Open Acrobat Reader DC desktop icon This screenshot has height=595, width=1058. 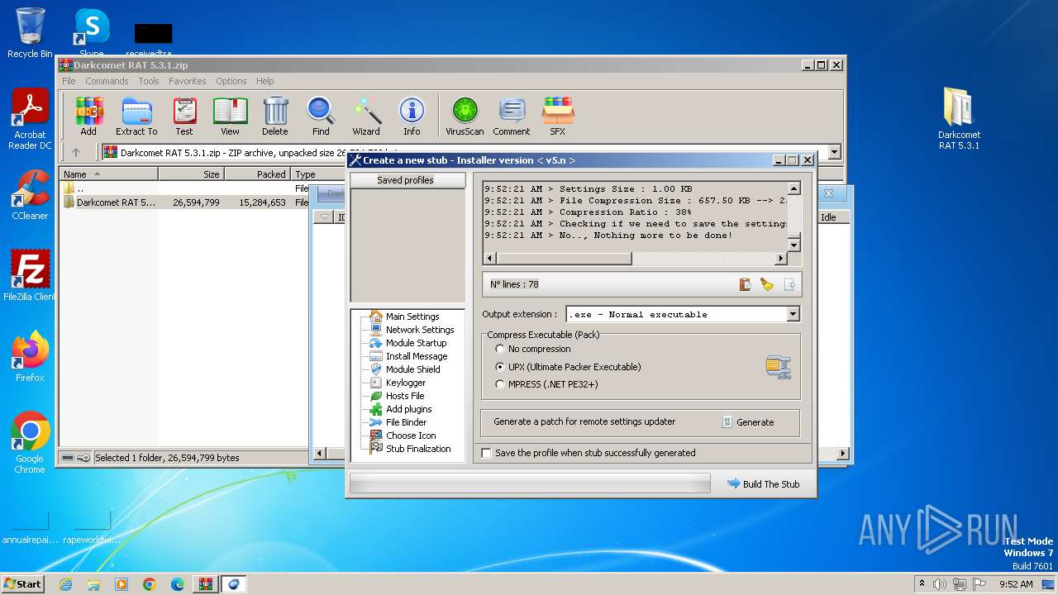point(30,120)
